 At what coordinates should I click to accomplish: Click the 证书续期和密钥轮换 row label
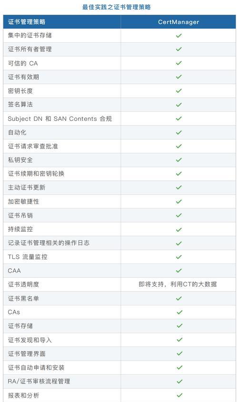pyautogui.click(x=36, y=174)
